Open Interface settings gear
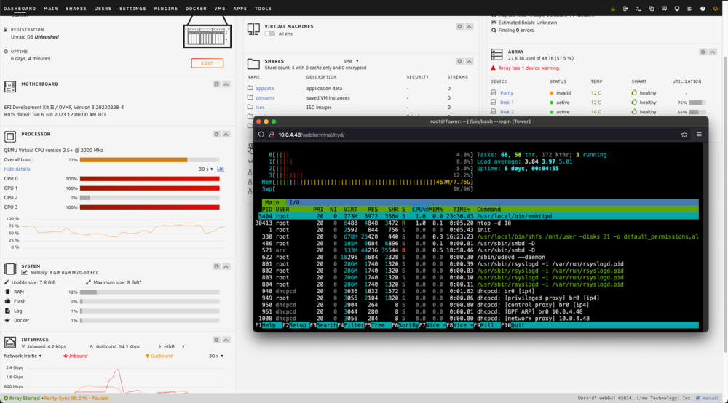This screenshot has width=728, height=403. pyautogui.click(x=216, y=340)
